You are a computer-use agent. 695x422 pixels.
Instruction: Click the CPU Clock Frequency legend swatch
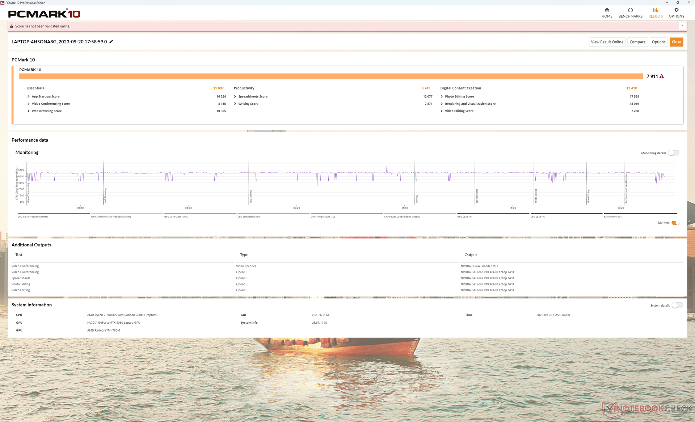[54, 214]
